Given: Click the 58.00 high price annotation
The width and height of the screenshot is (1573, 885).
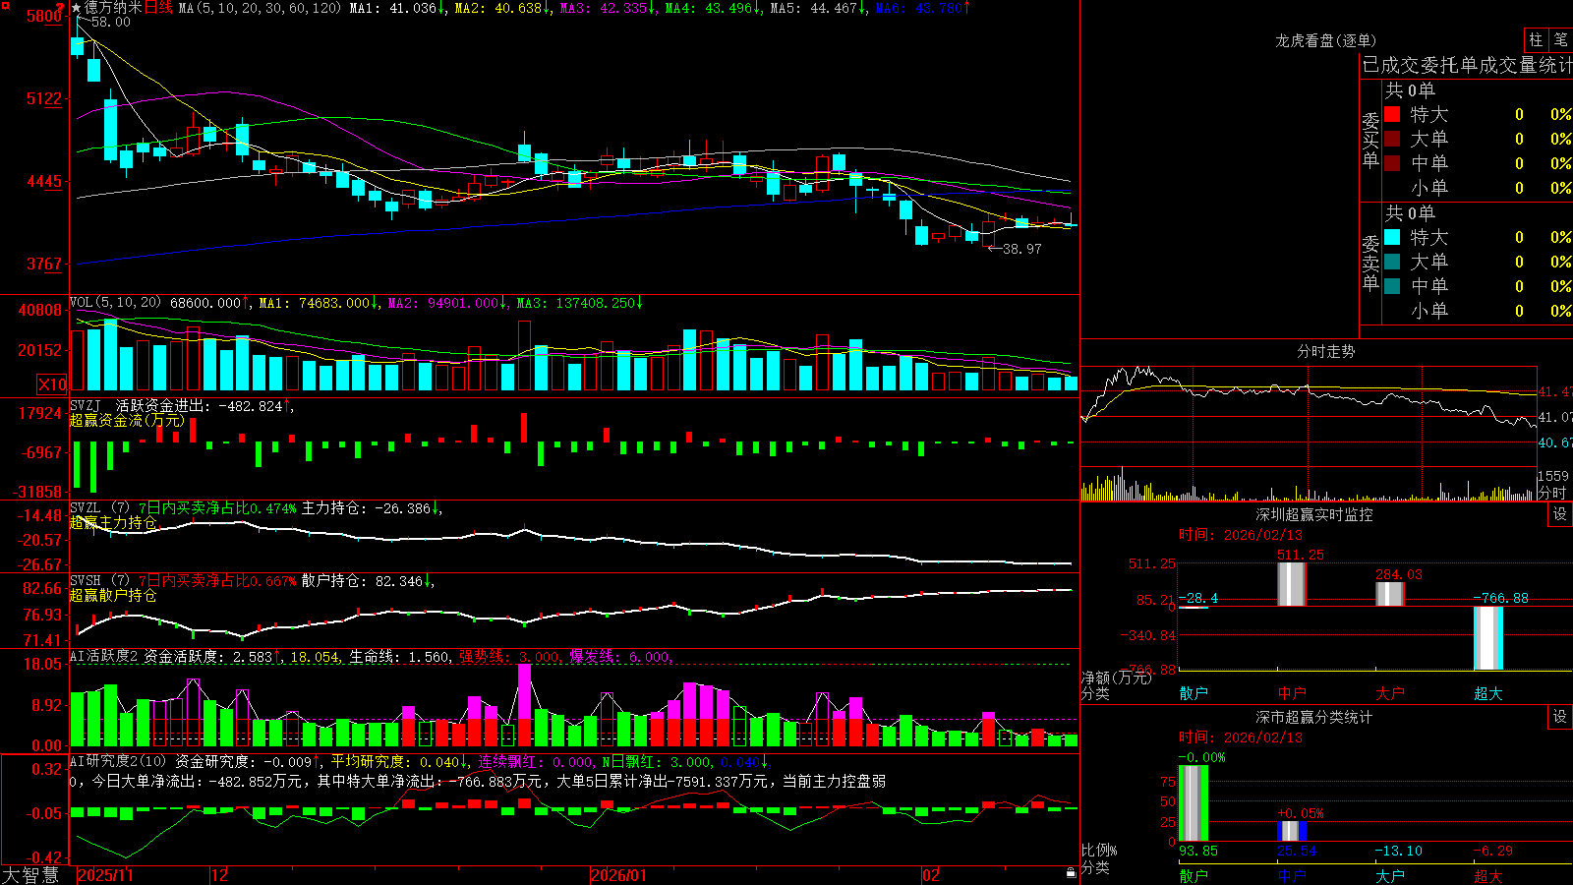Looking at the screenshot, I should (x=110, y=22).
